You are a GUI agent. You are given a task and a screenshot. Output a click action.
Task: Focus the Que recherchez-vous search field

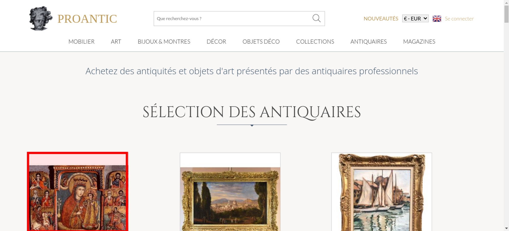click(x=232, y=19)
